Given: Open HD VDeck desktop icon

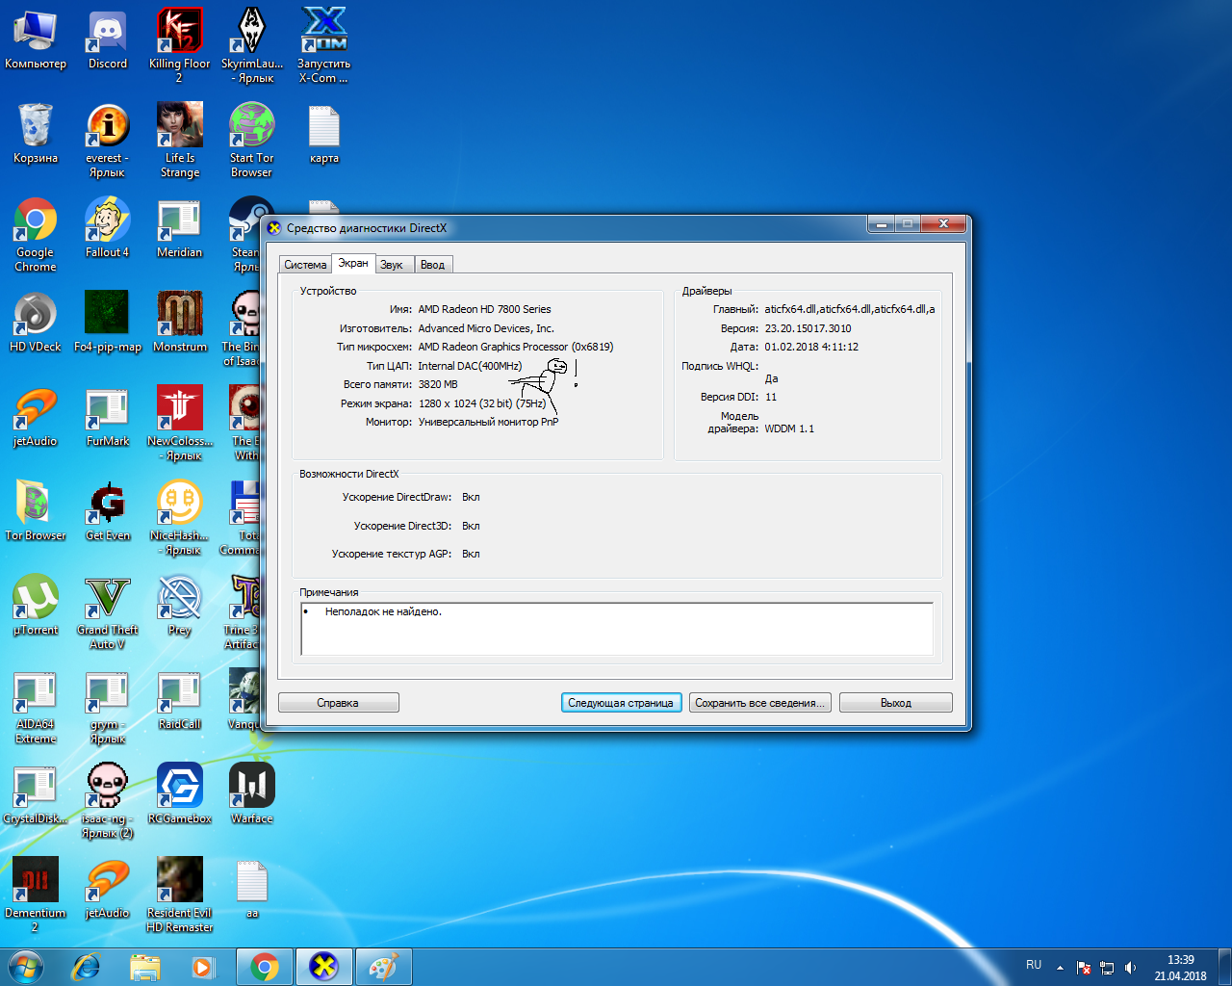Looking at the screenshot, I should [x=36, y=322].
